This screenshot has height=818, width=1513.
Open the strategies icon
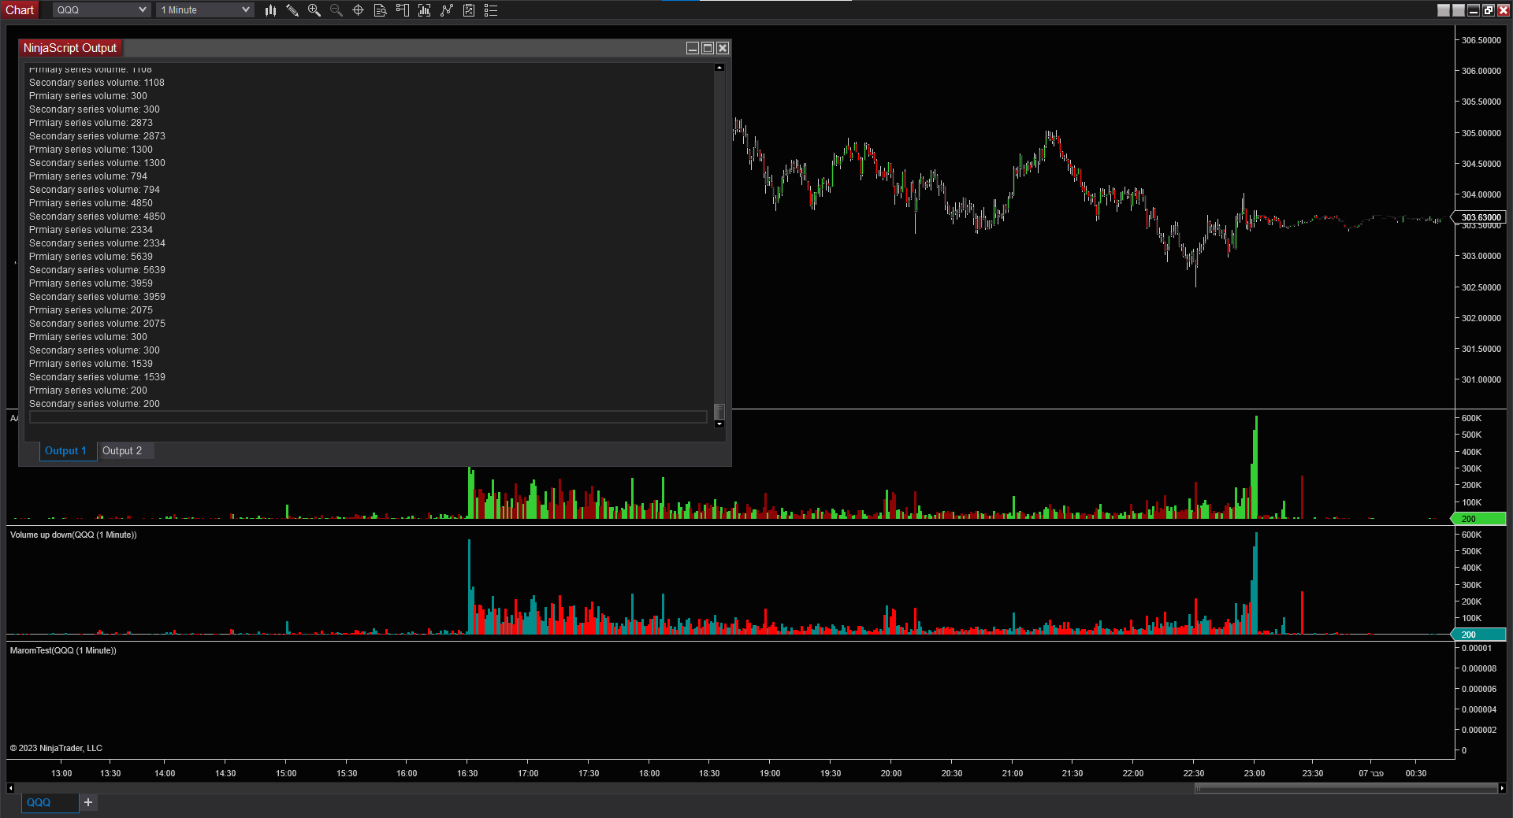[447, 10]
